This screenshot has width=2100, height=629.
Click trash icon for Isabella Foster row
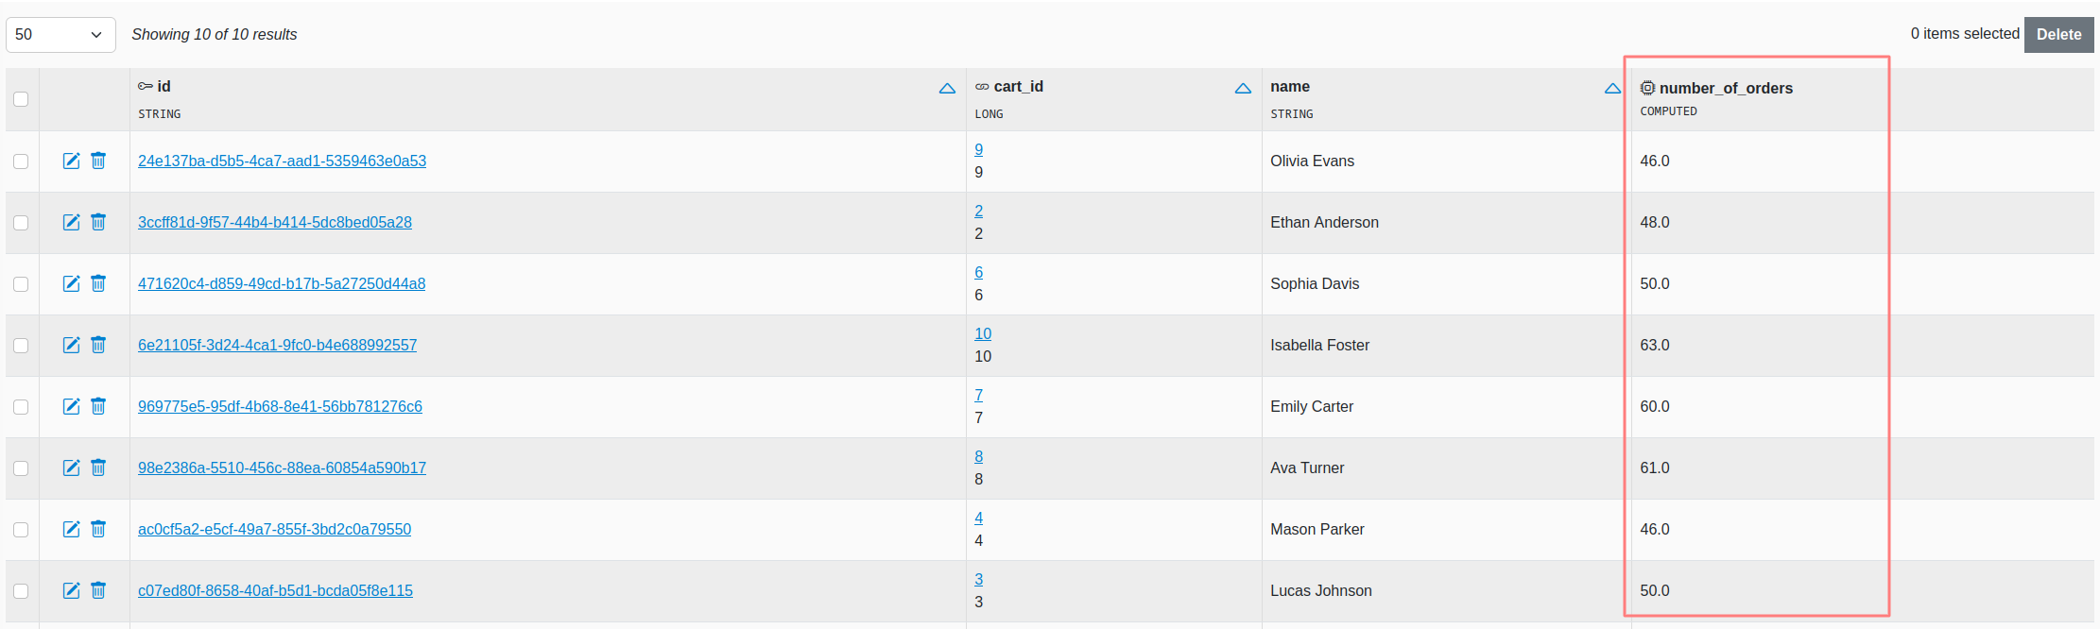(x=98, y=345)
